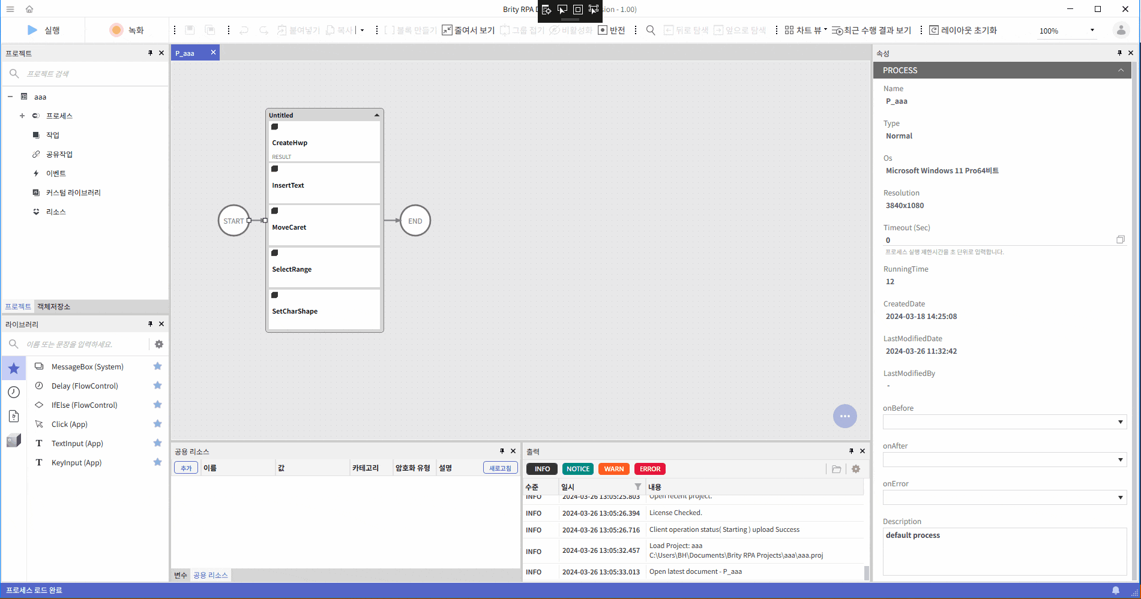The height and width of the screenshot is (599, 1141).
Task: Unpin the 프로젝트 panel
Action: pos(150,53)
